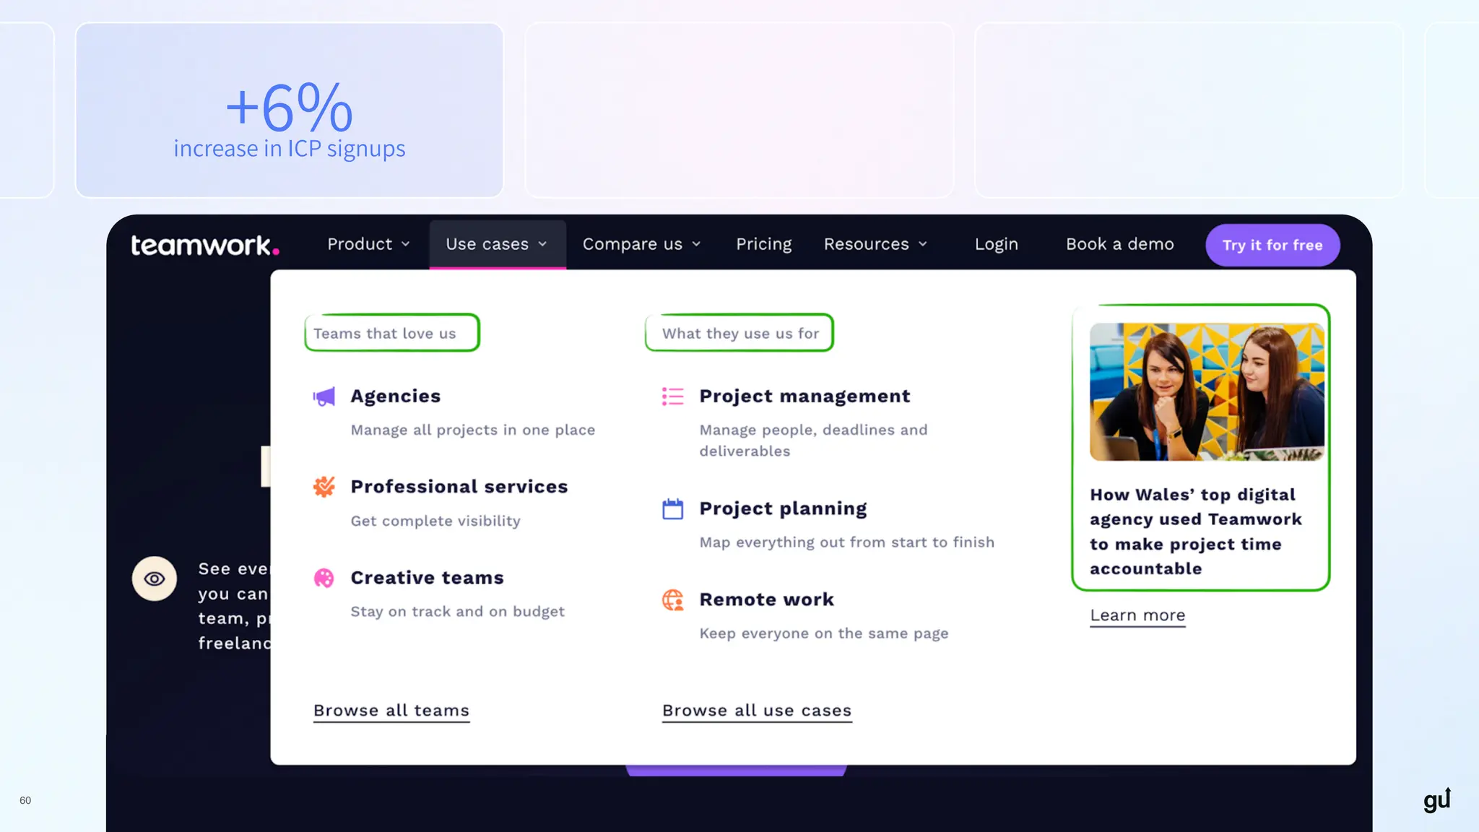Screen dimensions: 1479x832
Task: Open the Product menu
Action: pyautogui.click(x=368, y=244)
